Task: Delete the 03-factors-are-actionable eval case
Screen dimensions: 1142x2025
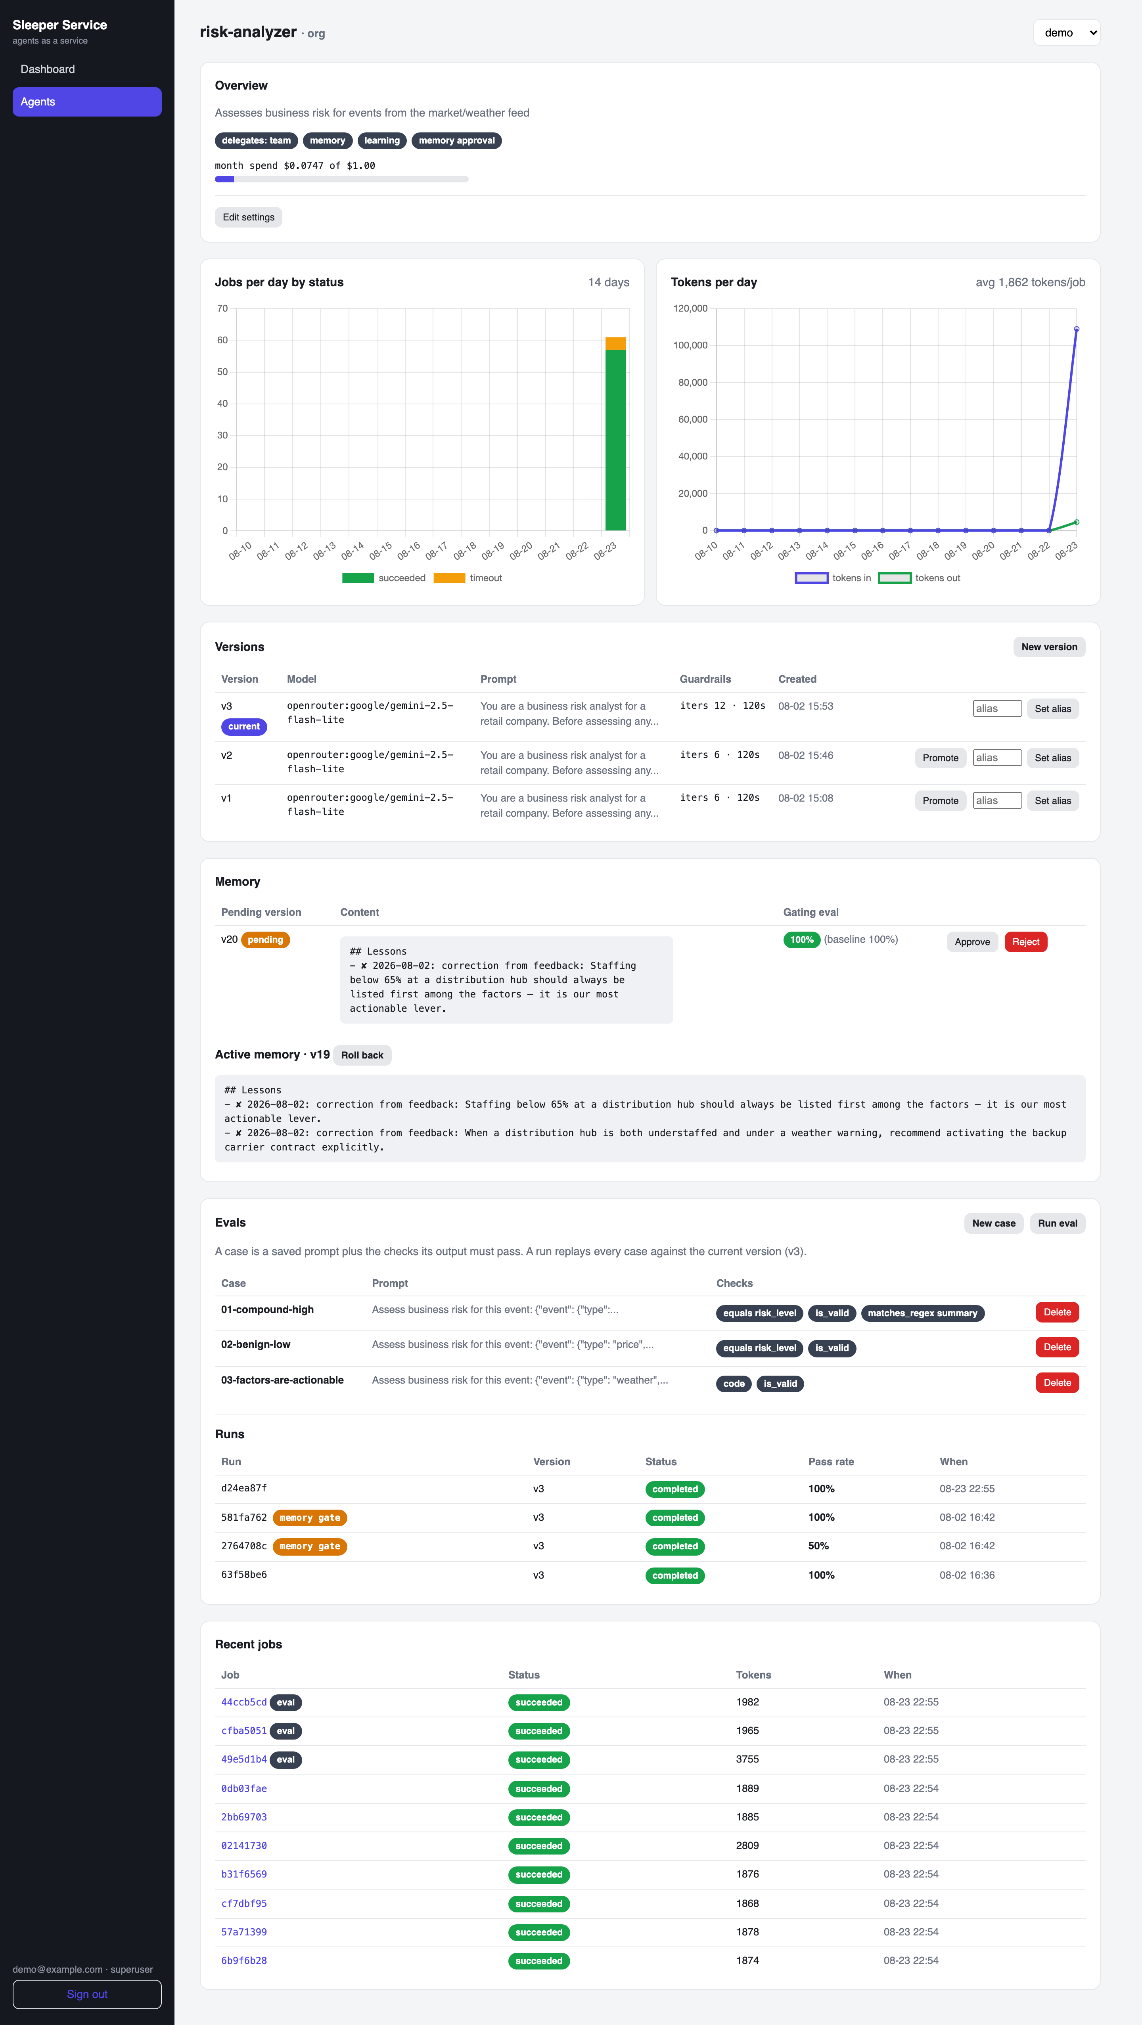Action: coord(1057,1384)
